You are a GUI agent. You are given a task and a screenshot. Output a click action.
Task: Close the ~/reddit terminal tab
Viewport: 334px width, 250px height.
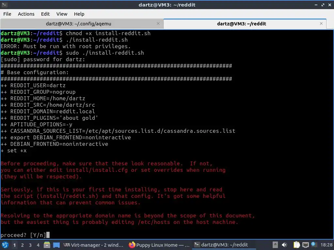click(321, 23)
